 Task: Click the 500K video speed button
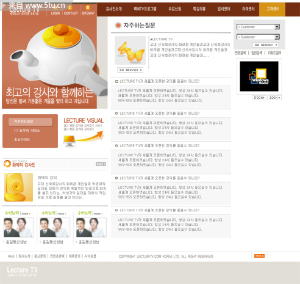point(259,98)
